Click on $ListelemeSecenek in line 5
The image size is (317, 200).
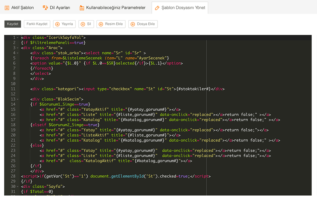[x=82, y=58]
